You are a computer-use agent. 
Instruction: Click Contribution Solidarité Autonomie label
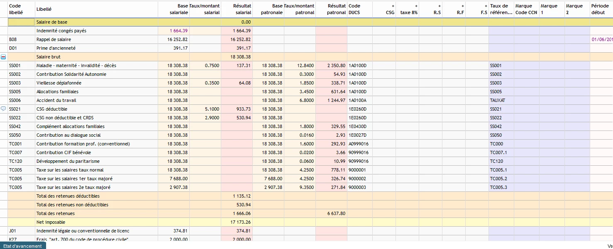(71, 74)
